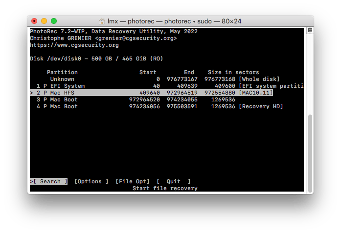Click the 'Start file recovery' hint text

point(165,188)
